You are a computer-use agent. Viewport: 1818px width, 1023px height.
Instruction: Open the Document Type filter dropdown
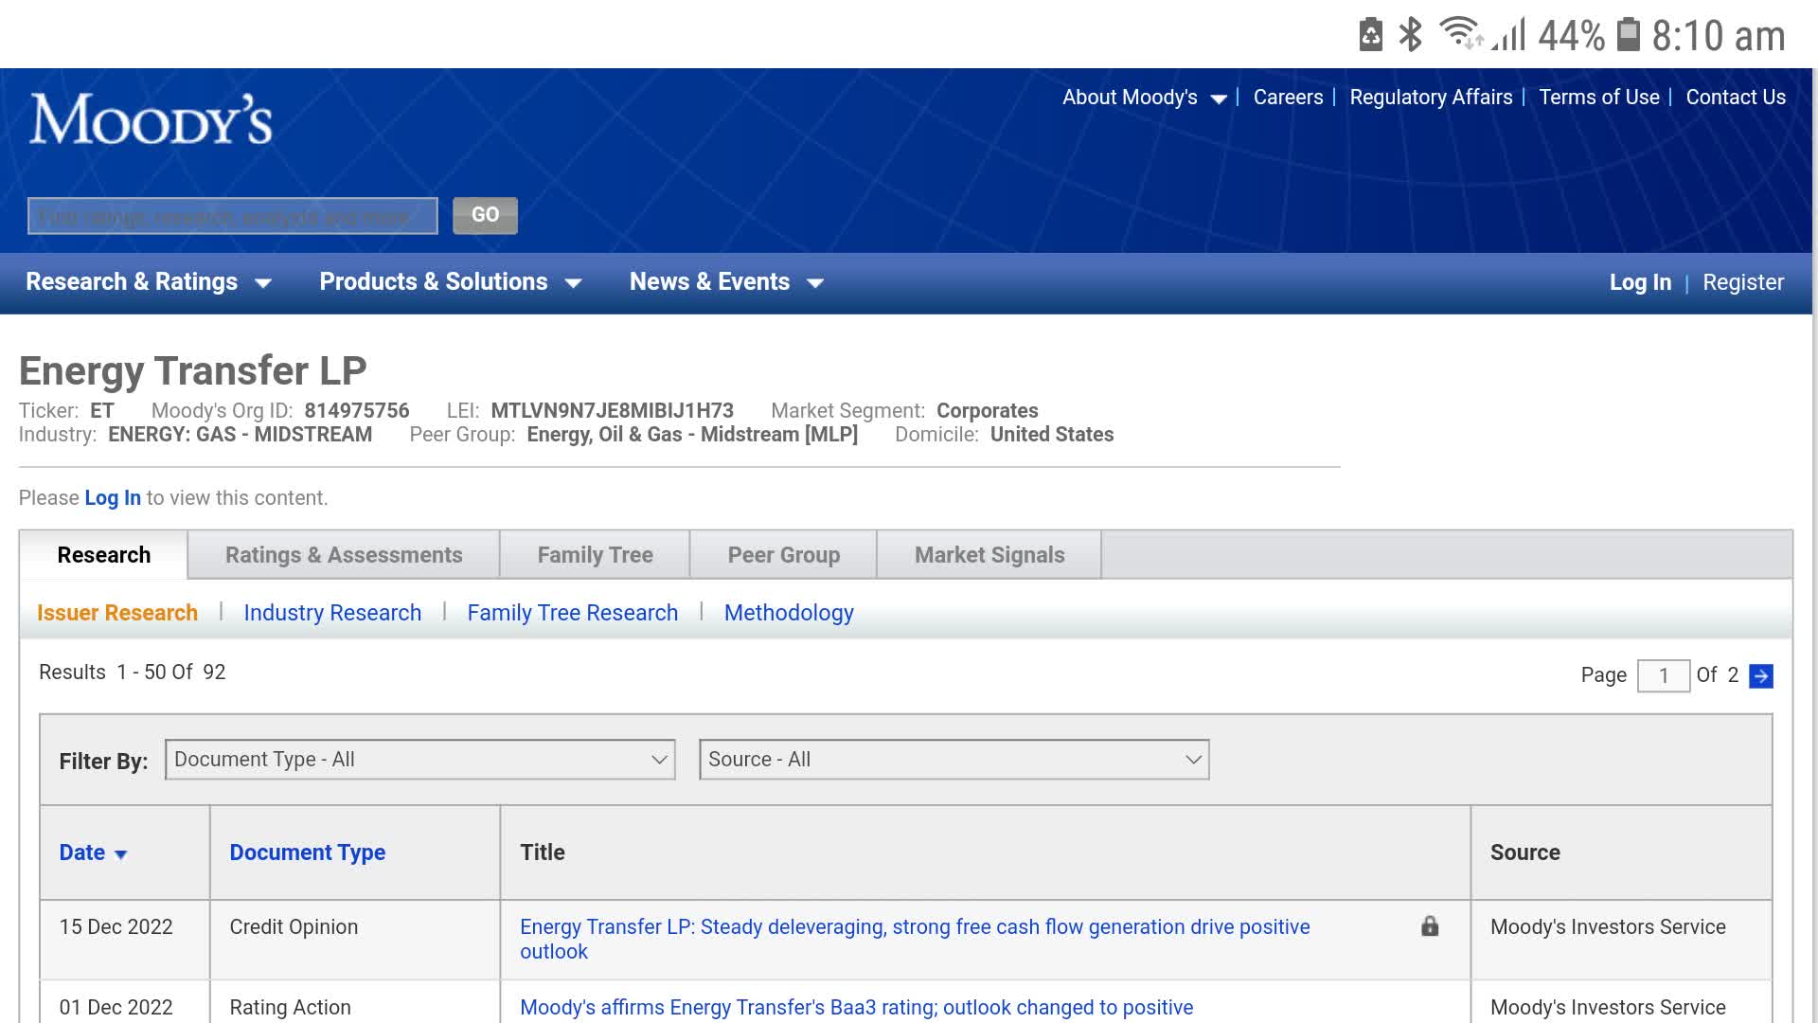(x=419, y=760)
